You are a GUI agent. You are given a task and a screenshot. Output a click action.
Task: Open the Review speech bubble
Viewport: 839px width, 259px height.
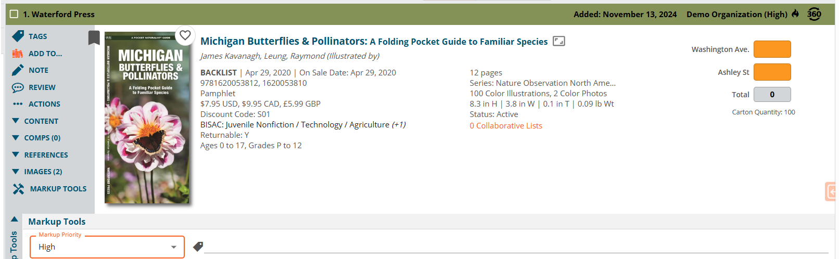18,87
